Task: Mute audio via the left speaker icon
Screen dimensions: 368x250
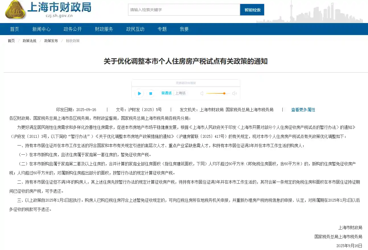Action: coord(202,93)
